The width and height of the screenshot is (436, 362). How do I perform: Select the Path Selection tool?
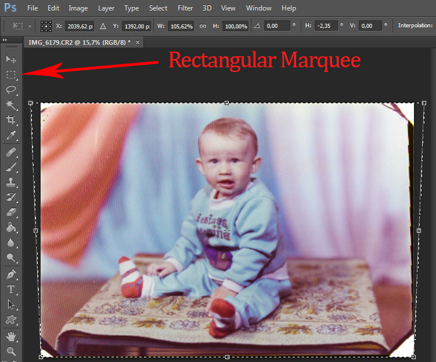coord(11,305)
